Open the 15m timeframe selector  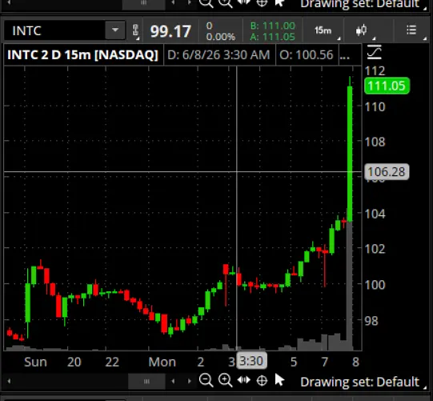[323, 30]
